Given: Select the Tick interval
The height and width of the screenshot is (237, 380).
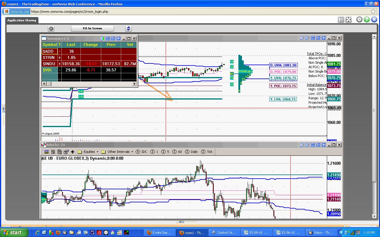Looking at the screenshot, I should [x=207, y=152].
